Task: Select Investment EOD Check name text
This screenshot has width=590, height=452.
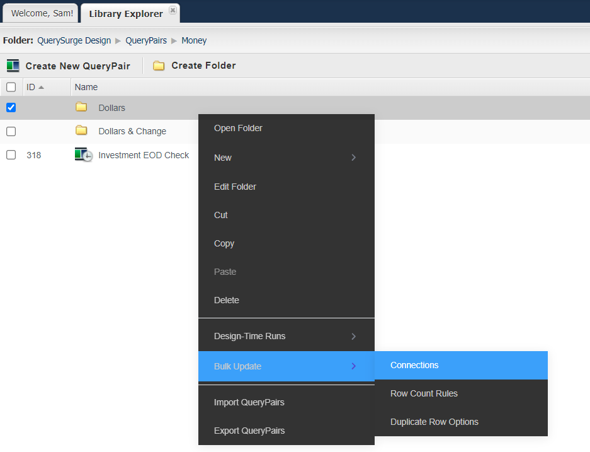Action: point(144,155)
